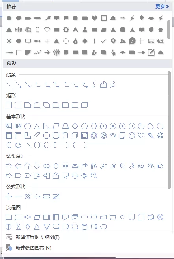Select the flowchart decision diamond in 流程图
Viewport: 174px width, 259px height.
[x=28, y=217]
